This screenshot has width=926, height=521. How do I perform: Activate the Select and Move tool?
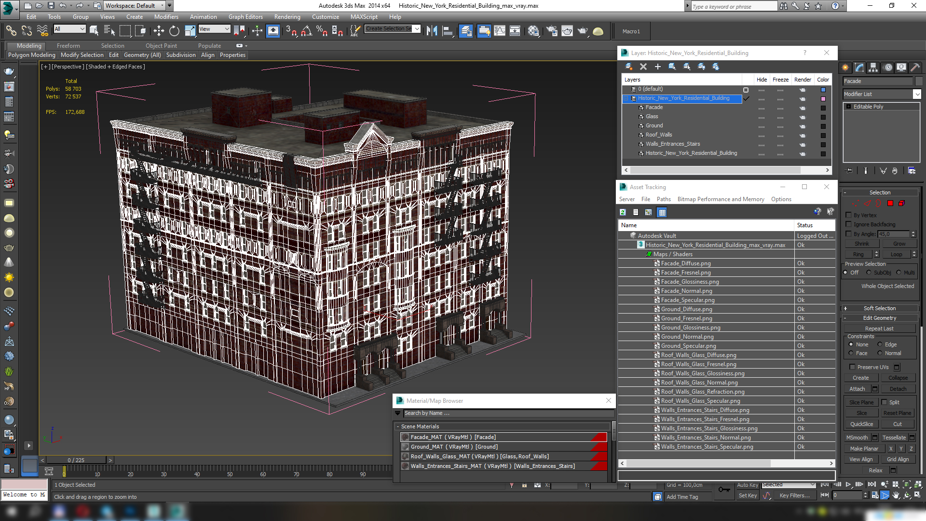159,31
